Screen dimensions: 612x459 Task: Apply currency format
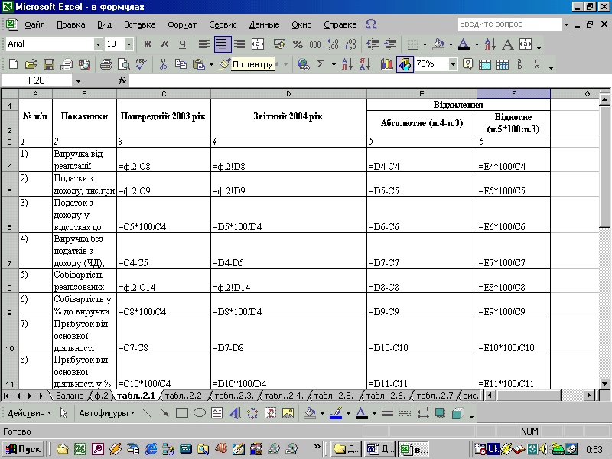click(279, 44)
